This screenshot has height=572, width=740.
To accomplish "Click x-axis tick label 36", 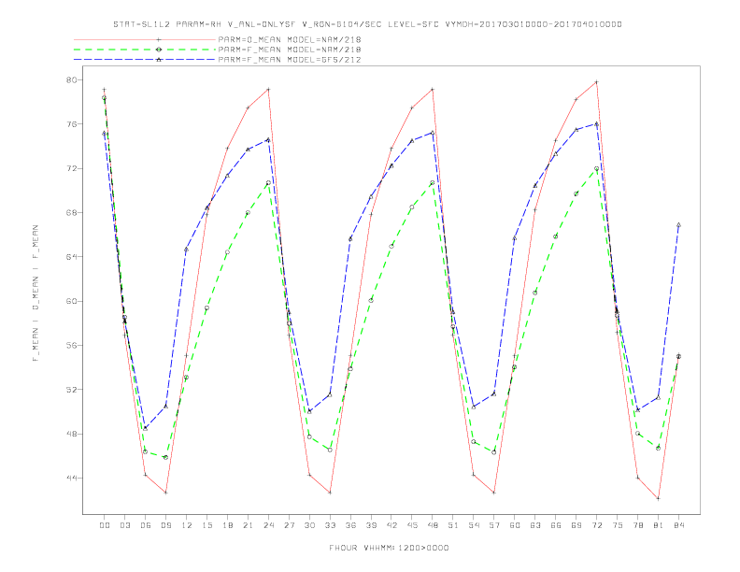I will pos(350,525).
